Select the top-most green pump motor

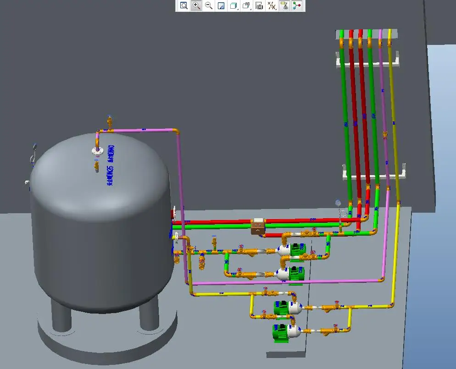click(x=297, y=249)
